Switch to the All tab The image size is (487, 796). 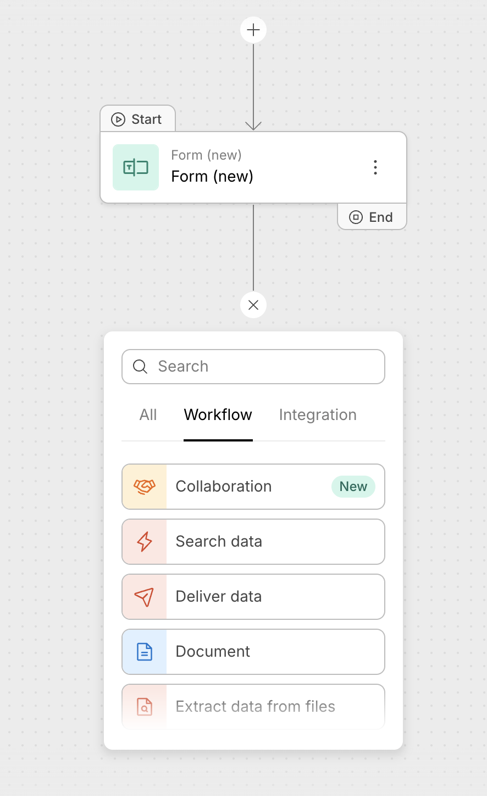148,415
